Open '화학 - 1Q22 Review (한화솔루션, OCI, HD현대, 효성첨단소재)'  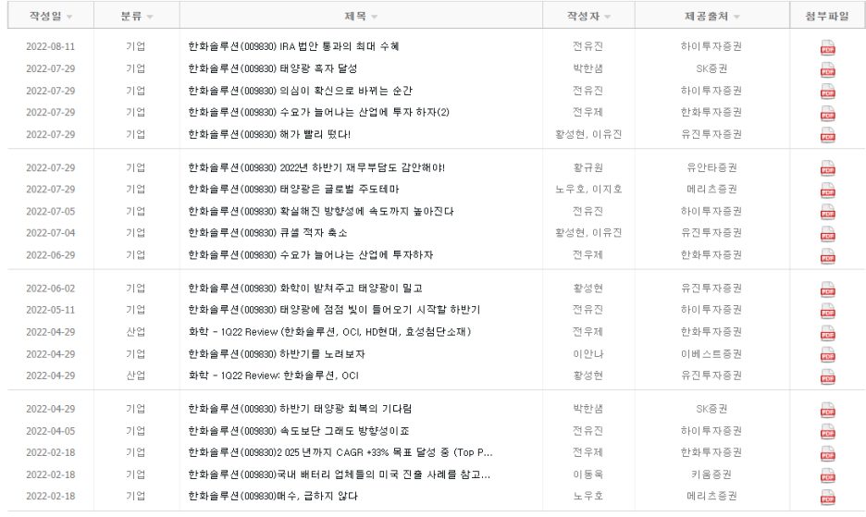329,332
